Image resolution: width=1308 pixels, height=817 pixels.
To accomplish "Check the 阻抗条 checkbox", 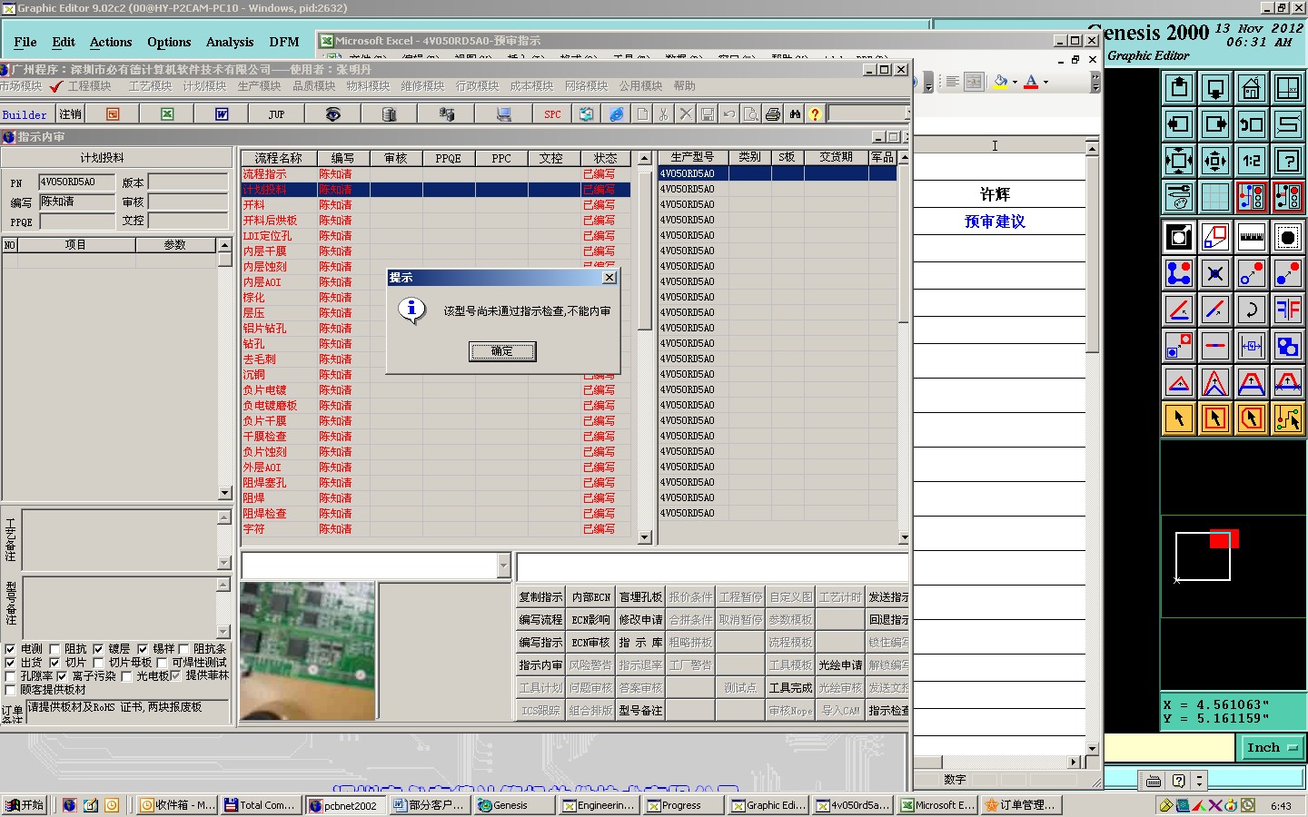I will [x=183, y=649].
